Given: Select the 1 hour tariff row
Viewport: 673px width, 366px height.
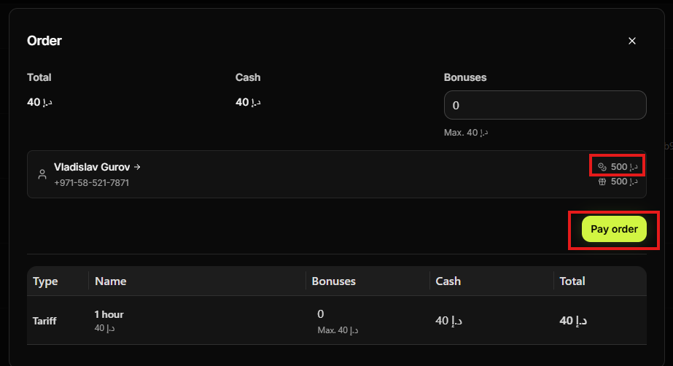Looking at the screenshot, I should tap(109, 314).
